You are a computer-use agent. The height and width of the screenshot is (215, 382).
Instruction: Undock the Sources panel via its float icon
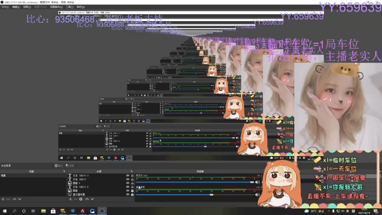pyautogui.click(x=132, y=172)
